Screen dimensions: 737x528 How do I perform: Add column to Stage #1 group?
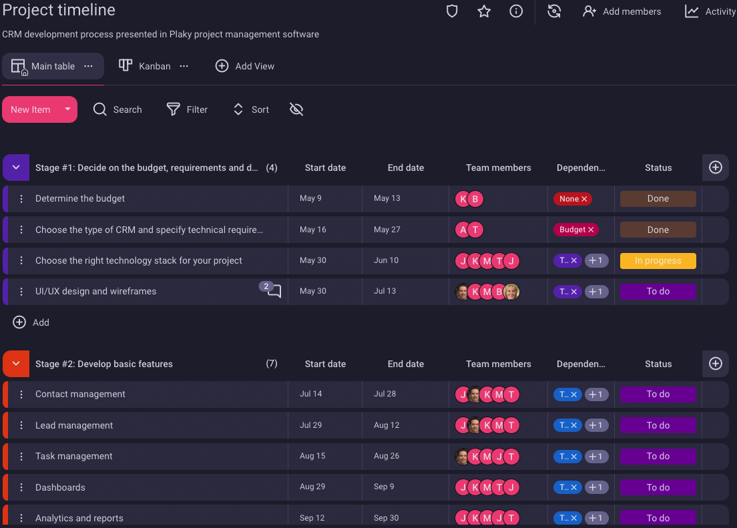click(x=715, y=168)
